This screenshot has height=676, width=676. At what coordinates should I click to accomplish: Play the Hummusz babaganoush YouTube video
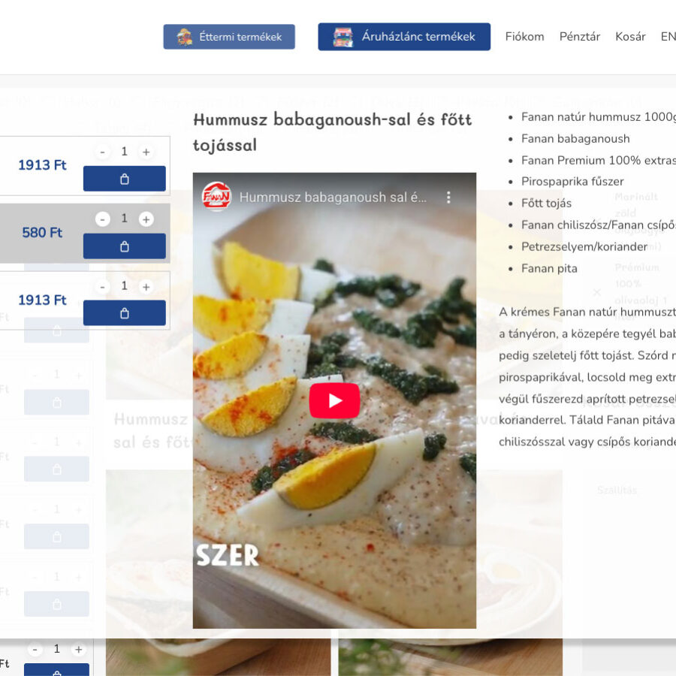334,400
